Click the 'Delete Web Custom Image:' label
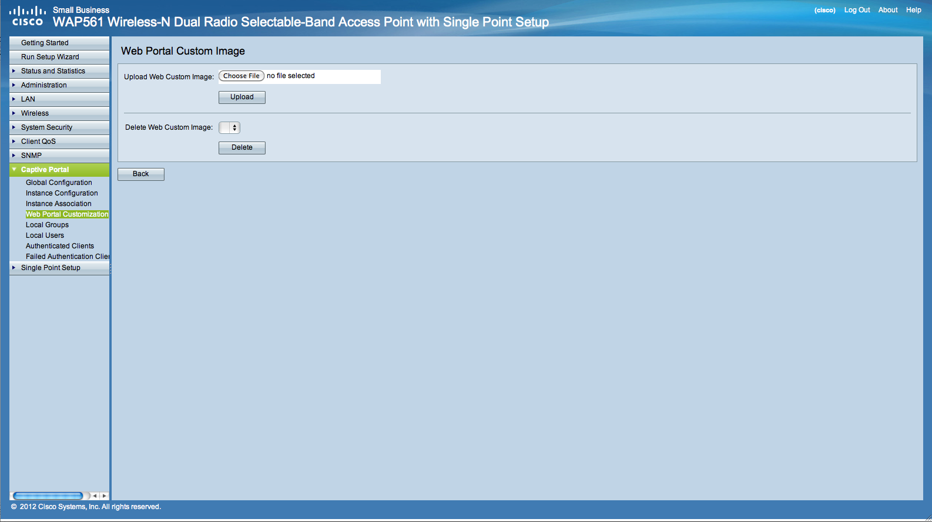 (169, 127)
